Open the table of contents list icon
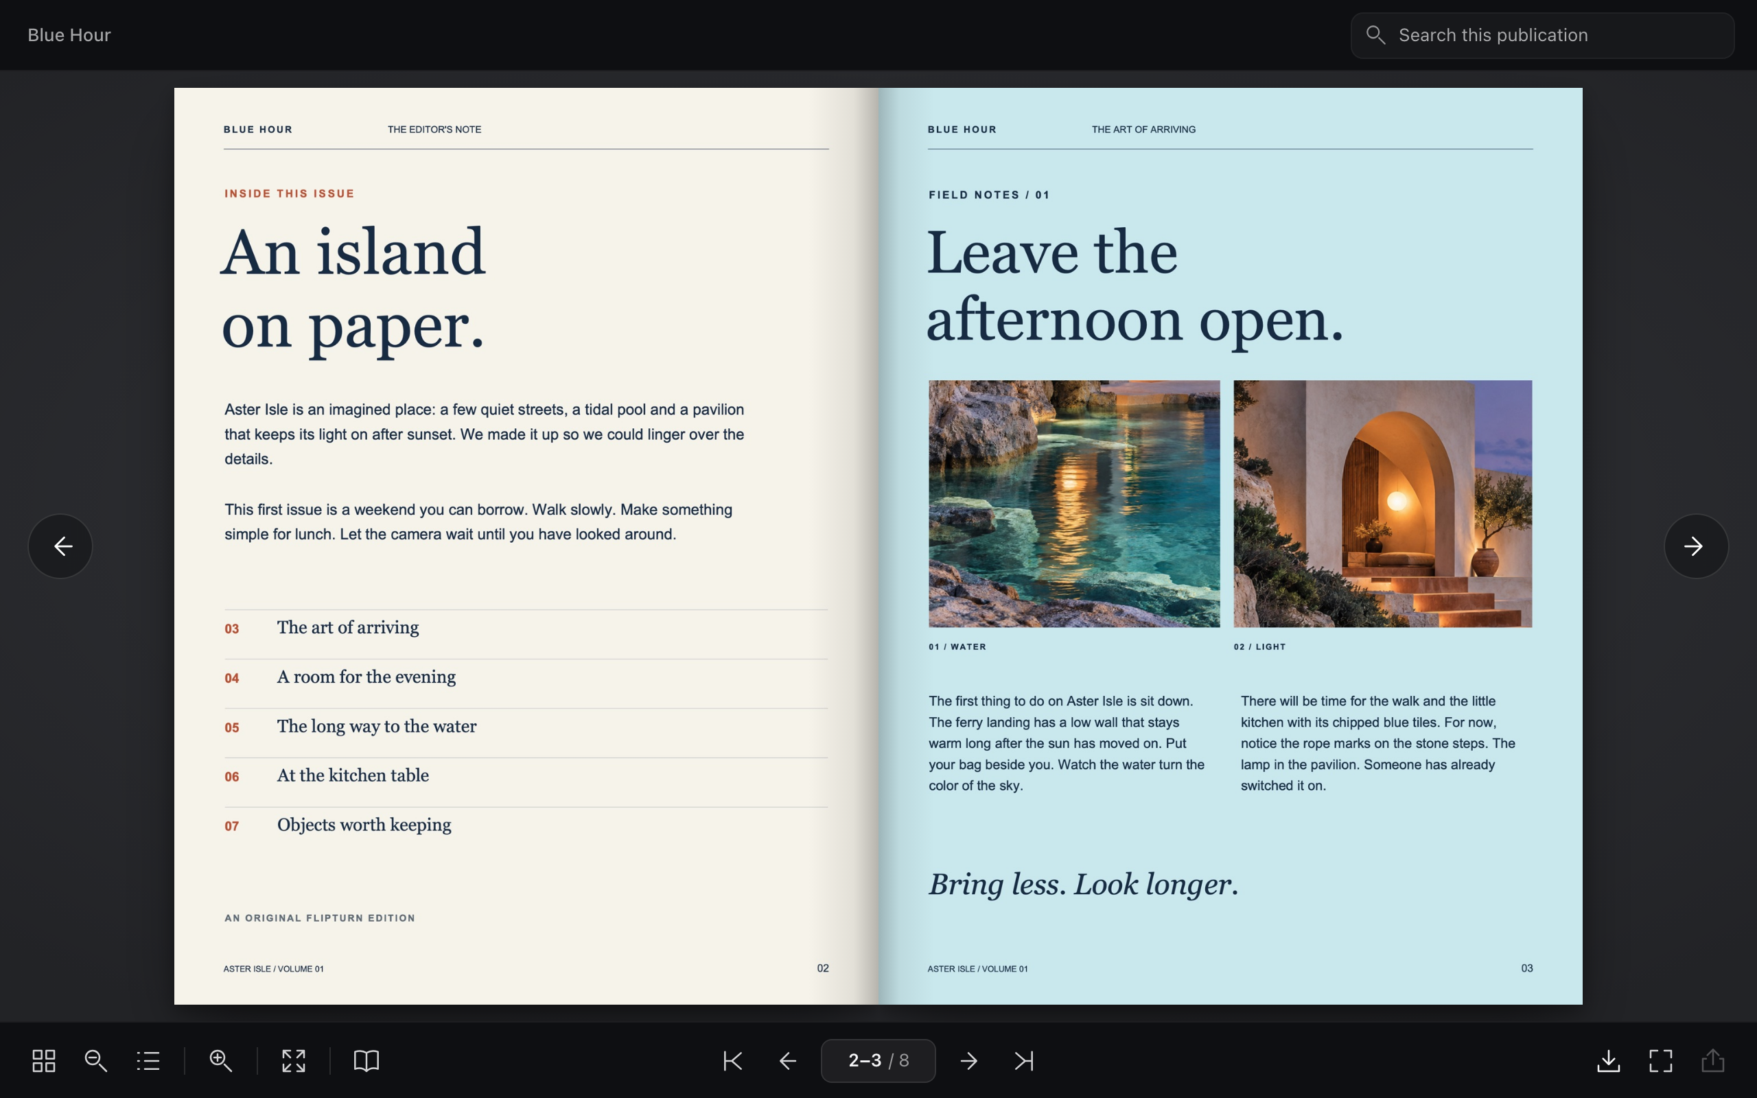The width and height of the screenshot is (1757, 1098). point(148,1060)
